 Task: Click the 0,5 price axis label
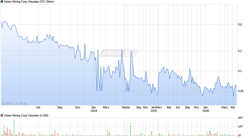point(240,24)
